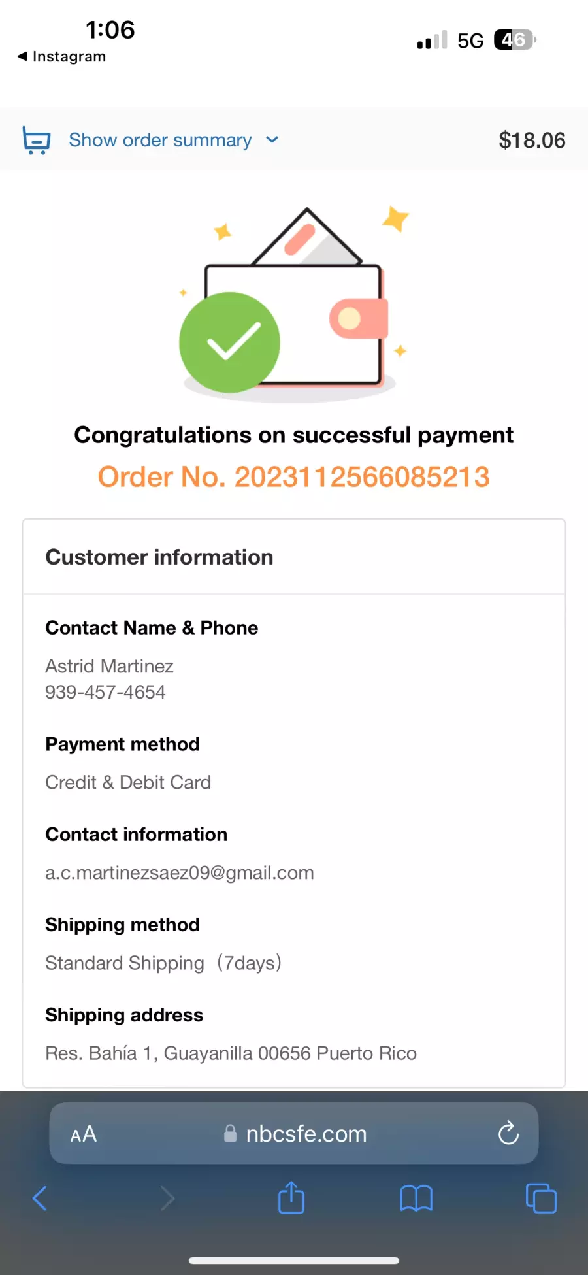
Task: Reload the page with refresh icon
Action: click(x=508, y=1133)
